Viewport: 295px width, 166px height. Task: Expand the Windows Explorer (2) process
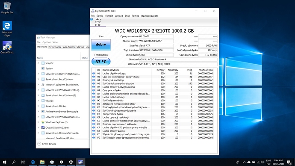tap(38, 122)
